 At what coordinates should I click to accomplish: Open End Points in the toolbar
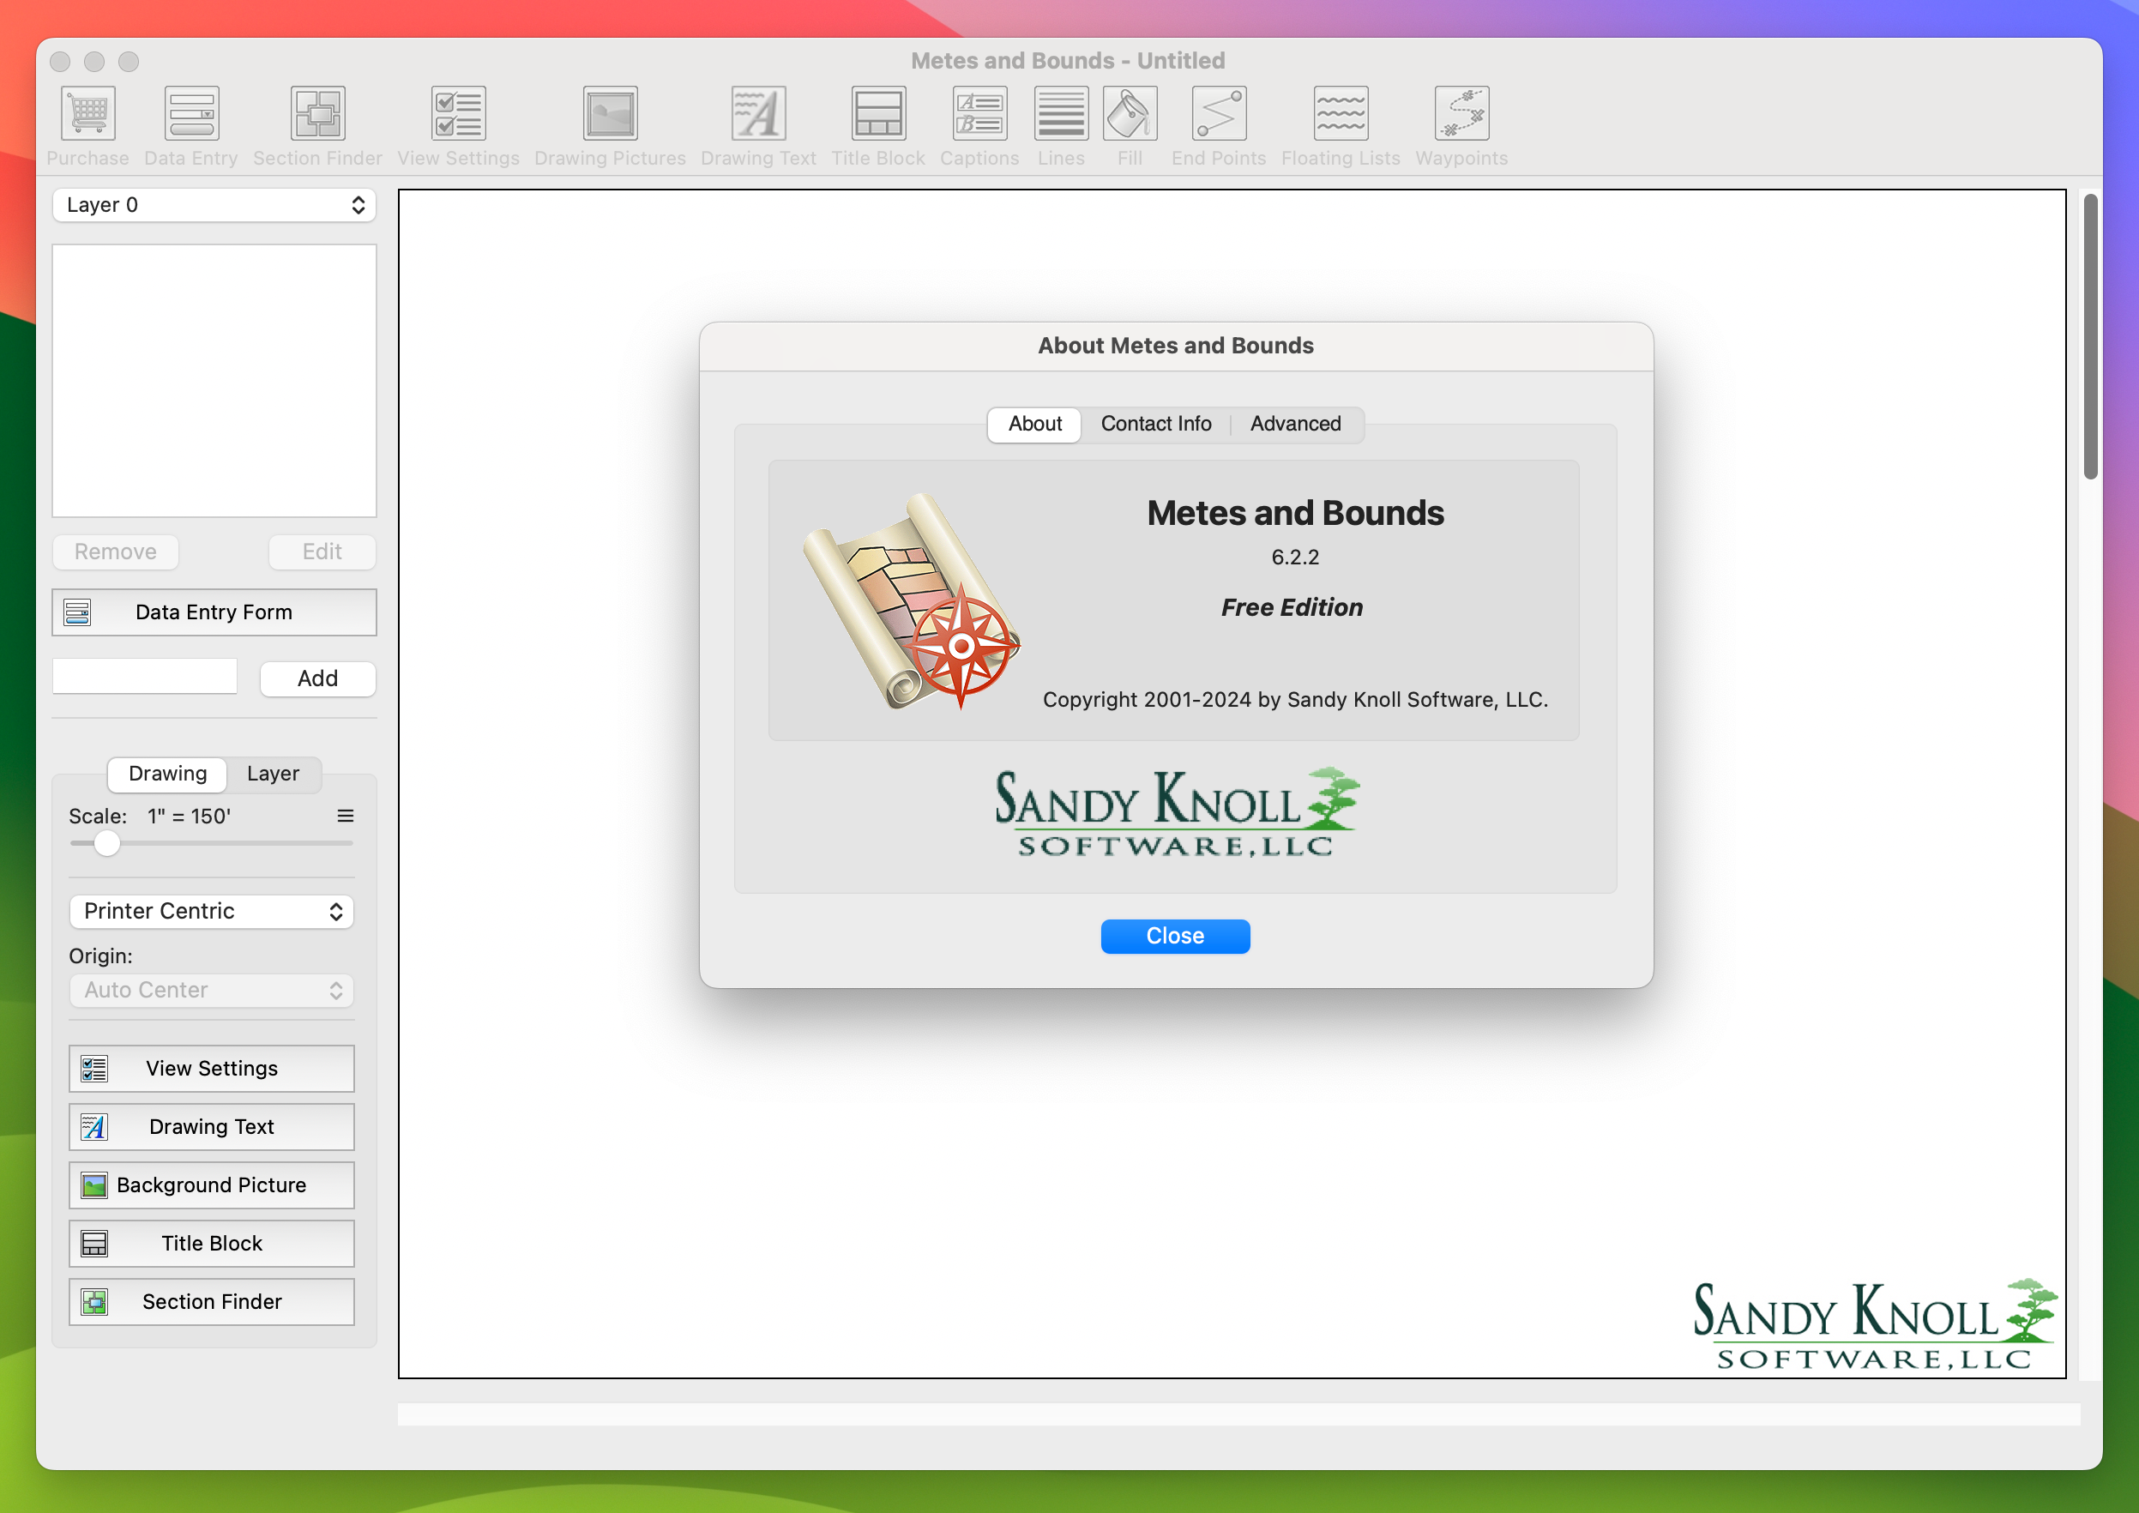(1219, 114)
